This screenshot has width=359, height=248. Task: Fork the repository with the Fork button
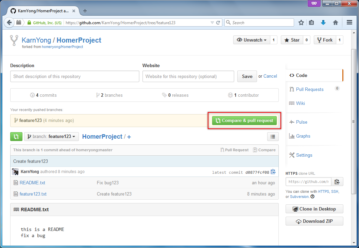click(325, 40)
